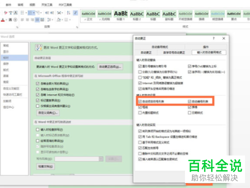Image resolution: width=250 pixels, height=188 pixels.
Task: Click the clear formatting eraser icon
Action: (x=5, y=12)
